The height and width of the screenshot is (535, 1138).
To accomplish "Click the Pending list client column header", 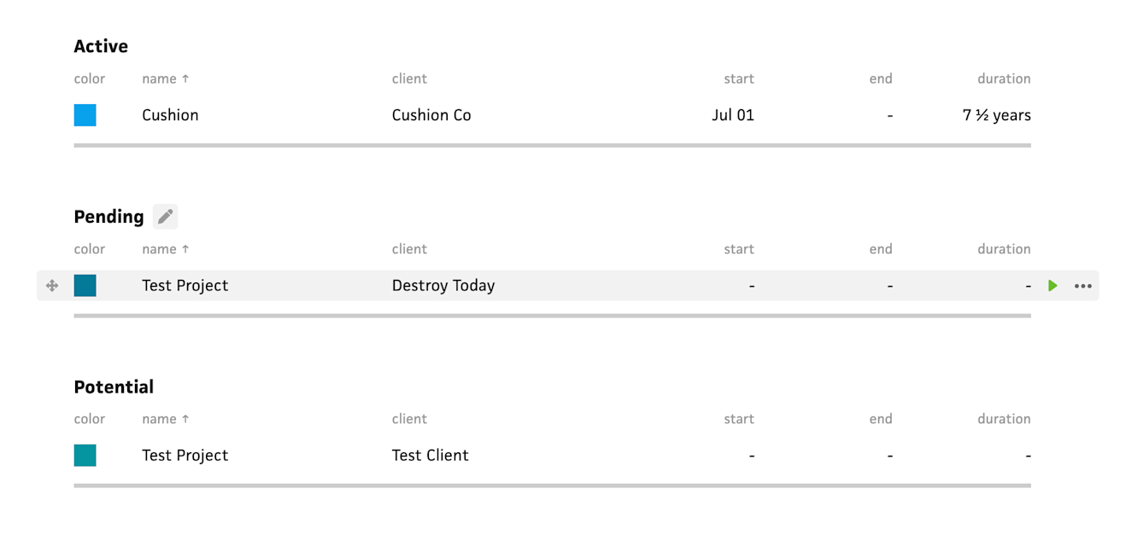I will coord(409,249).
